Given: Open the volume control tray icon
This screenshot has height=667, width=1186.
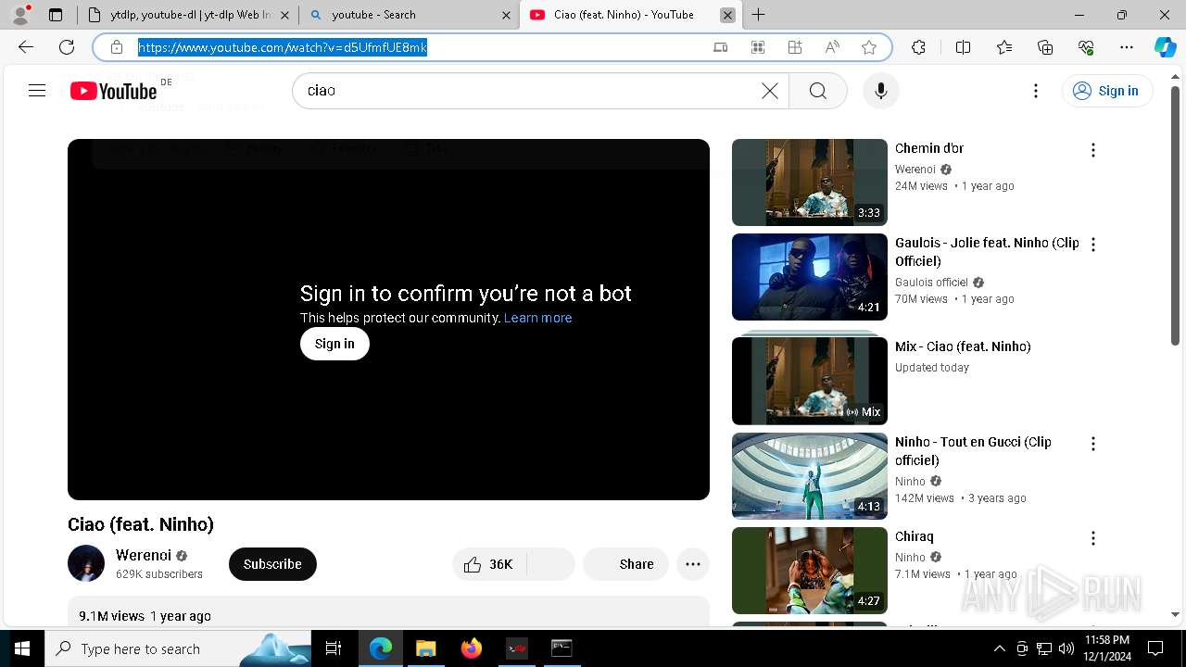Looking at the screenshot, I should tap(1066, 648).
